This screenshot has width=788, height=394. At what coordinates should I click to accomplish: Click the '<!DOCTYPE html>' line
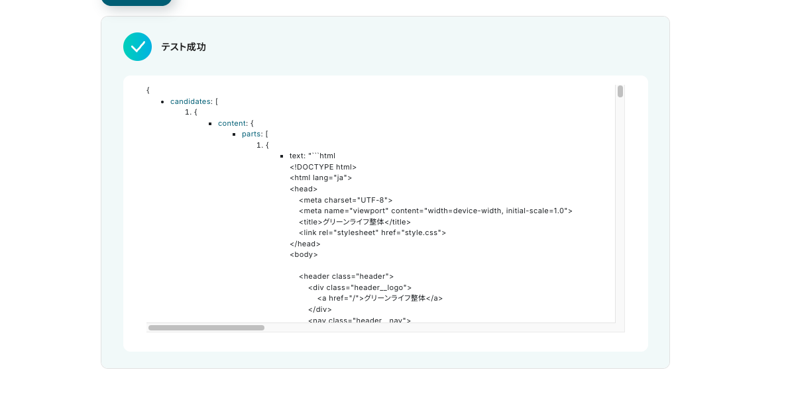(x=323, y=167)
